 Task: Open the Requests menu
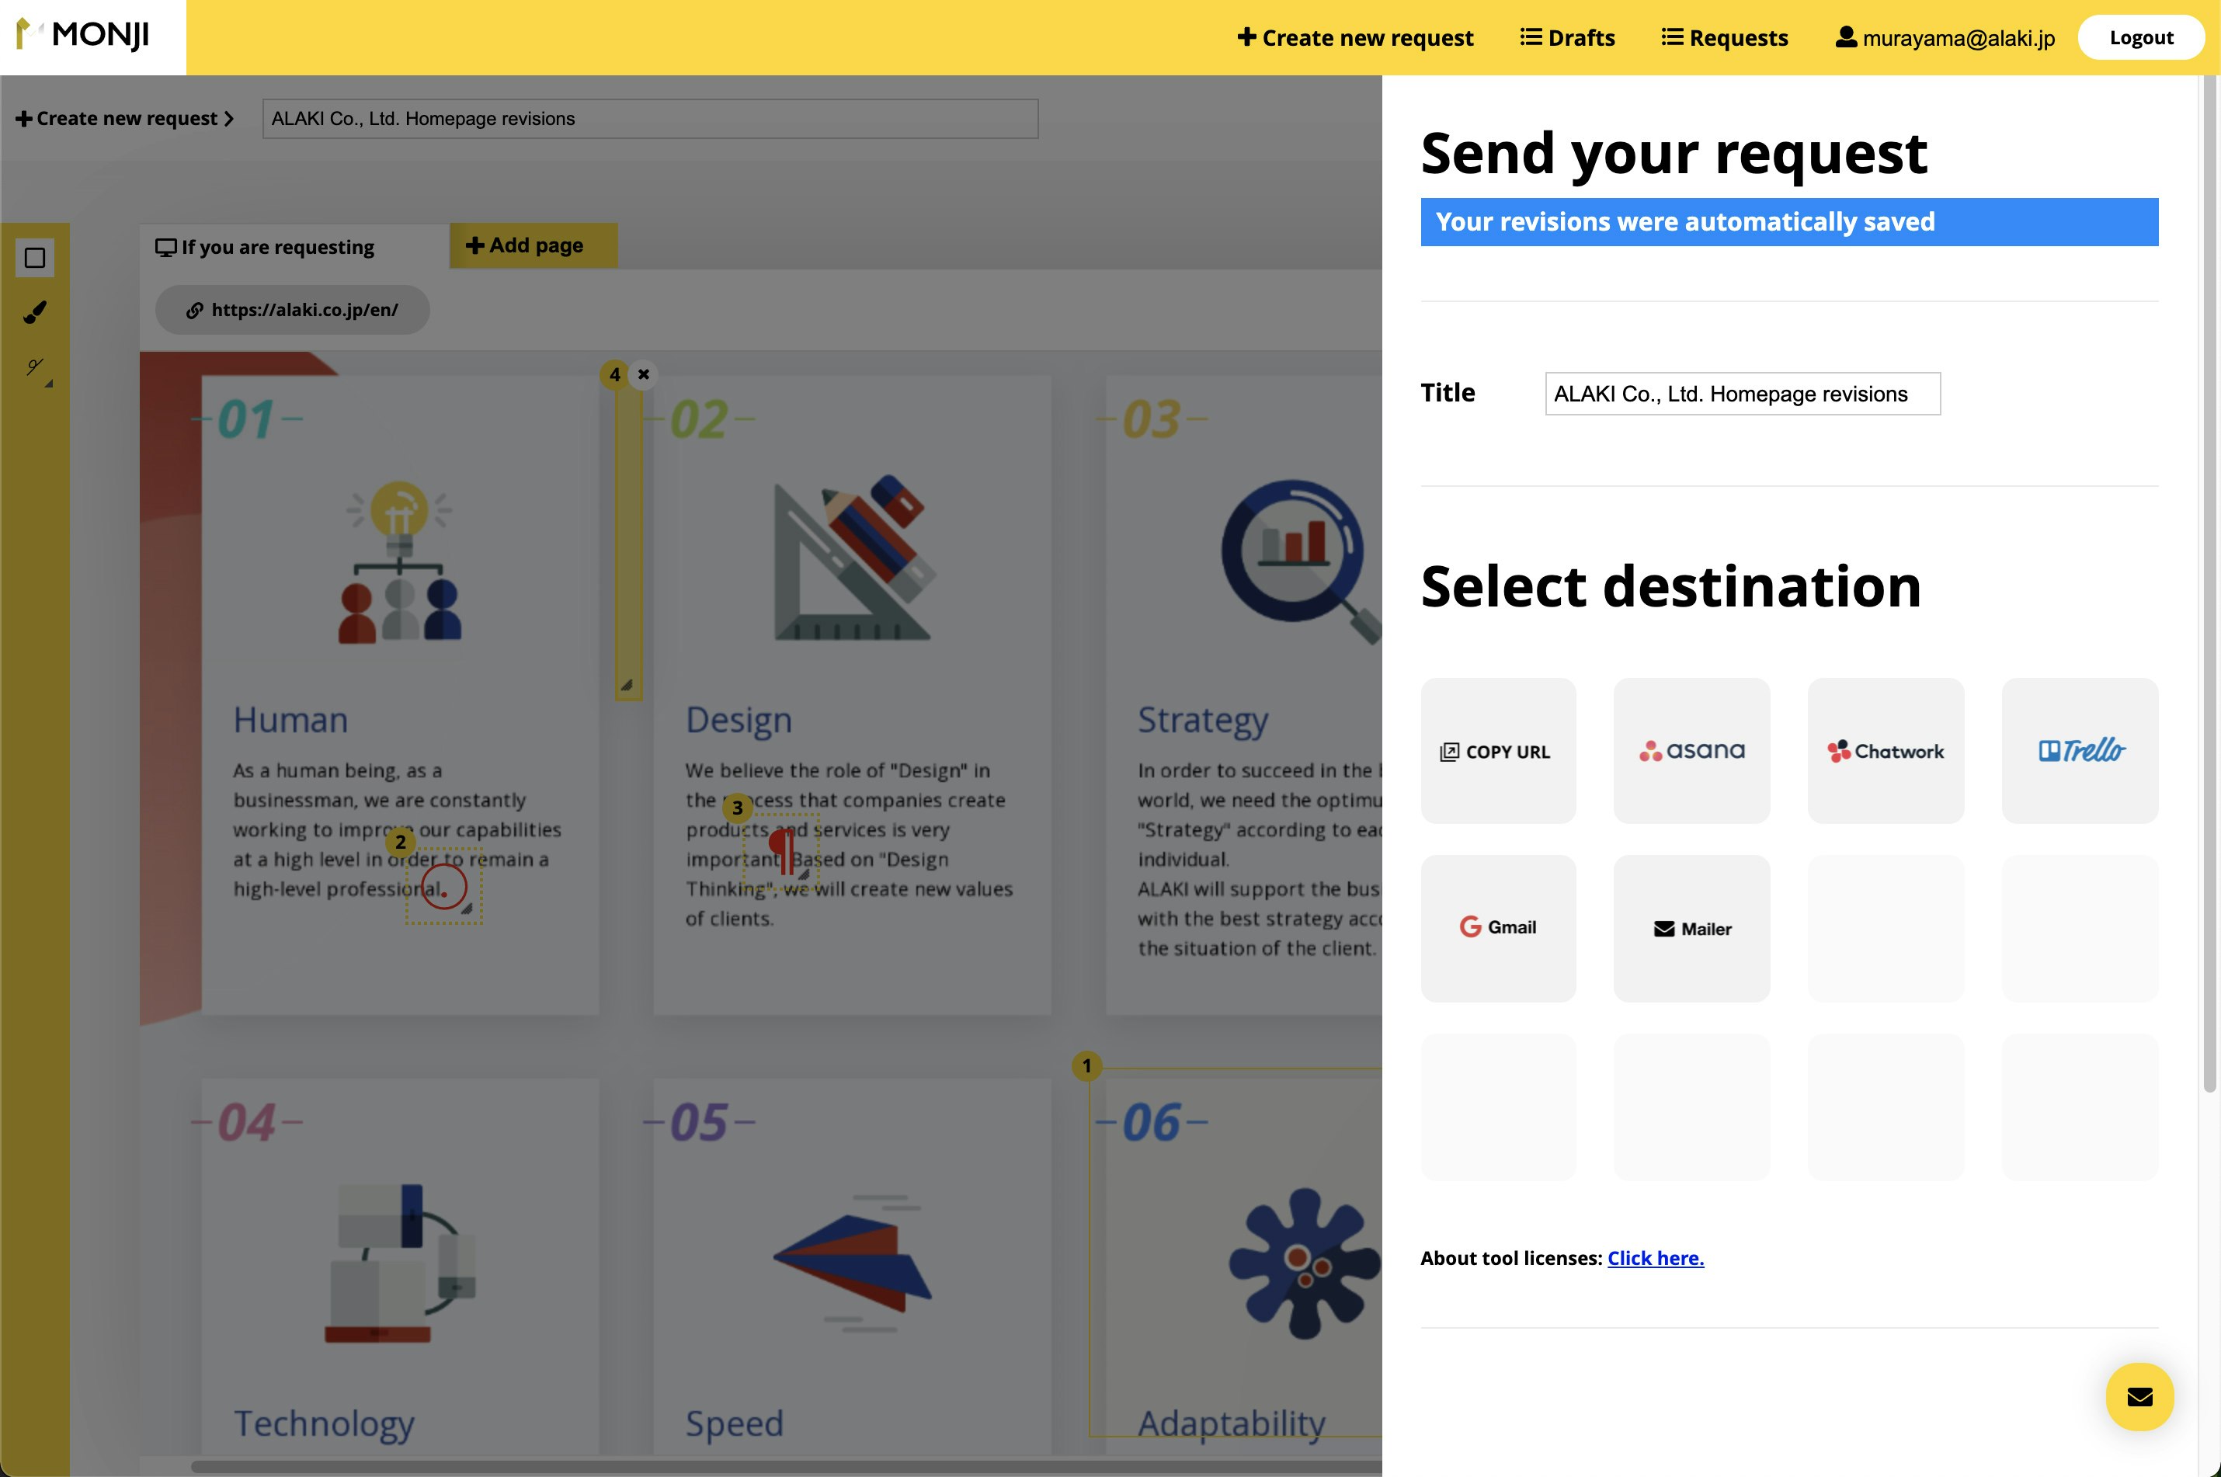click(x=1725, y=38)
